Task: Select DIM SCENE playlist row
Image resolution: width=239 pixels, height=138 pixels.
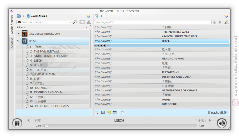Action: [x=162, y=104]
